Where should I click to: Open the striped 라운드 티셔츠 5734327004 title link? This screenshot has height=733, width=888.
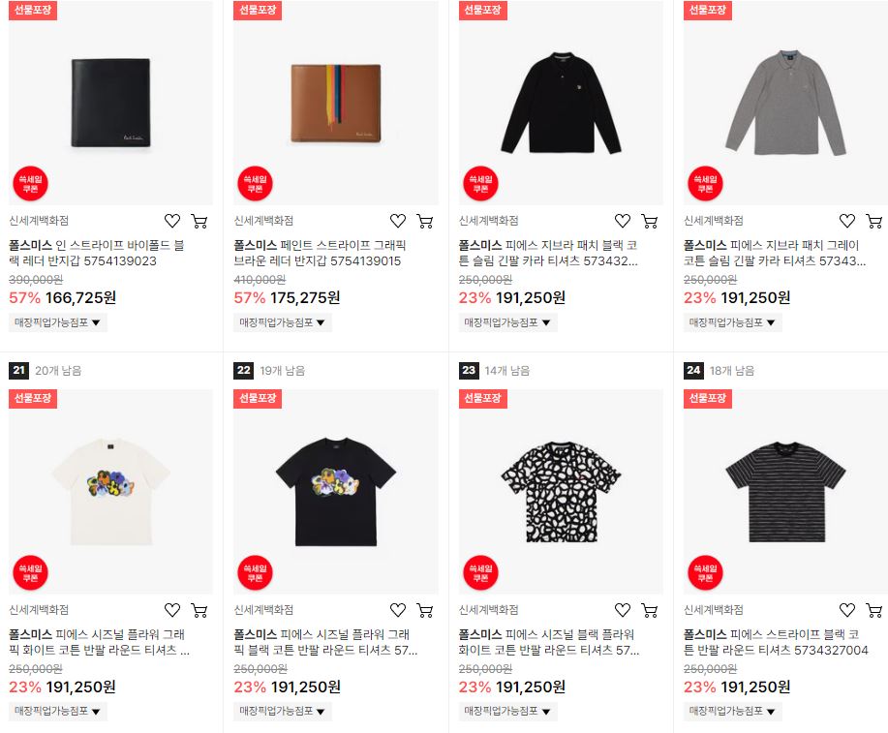point(776,642)
